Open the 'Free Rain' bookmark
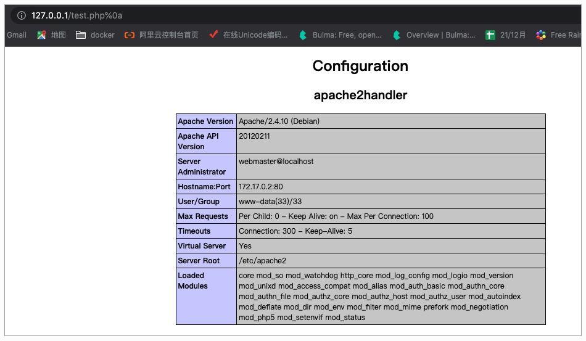The width and height of the screenshot is (586, 341). point(559,35)
